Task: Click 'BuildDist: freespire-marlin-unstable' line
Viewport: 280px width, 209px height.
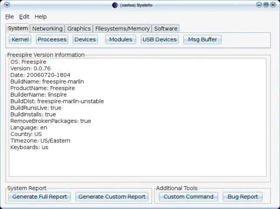Action: pyautogui.click(x=57, y=101)
